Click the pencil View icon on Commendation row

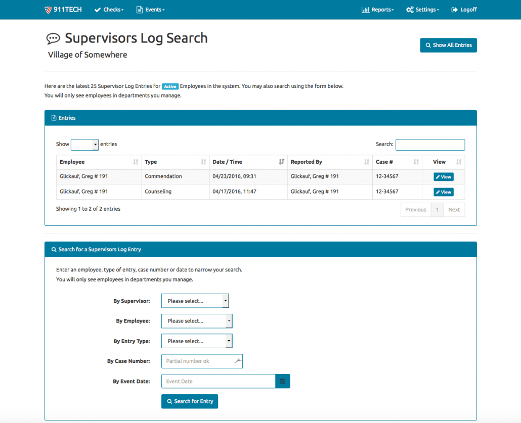pos(438,177)
